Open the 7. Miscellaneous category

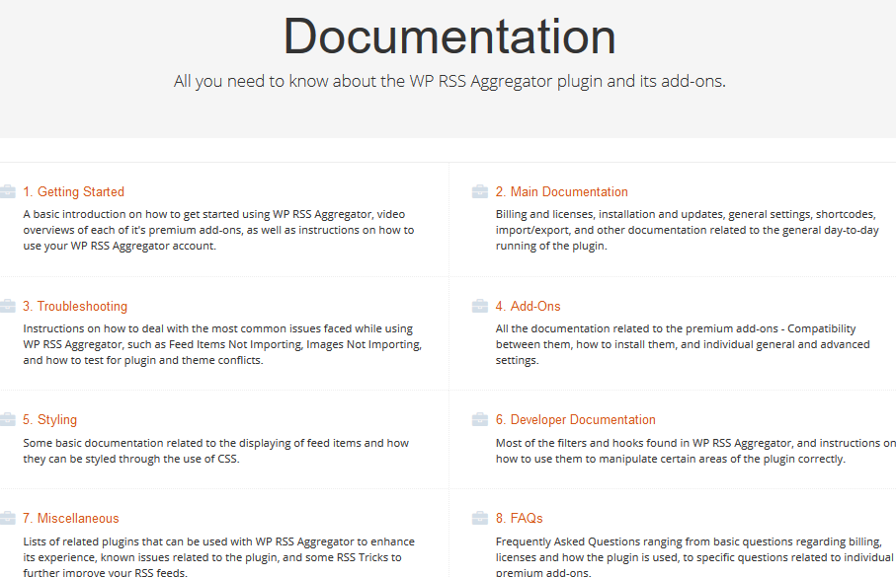tap(71, 518)
